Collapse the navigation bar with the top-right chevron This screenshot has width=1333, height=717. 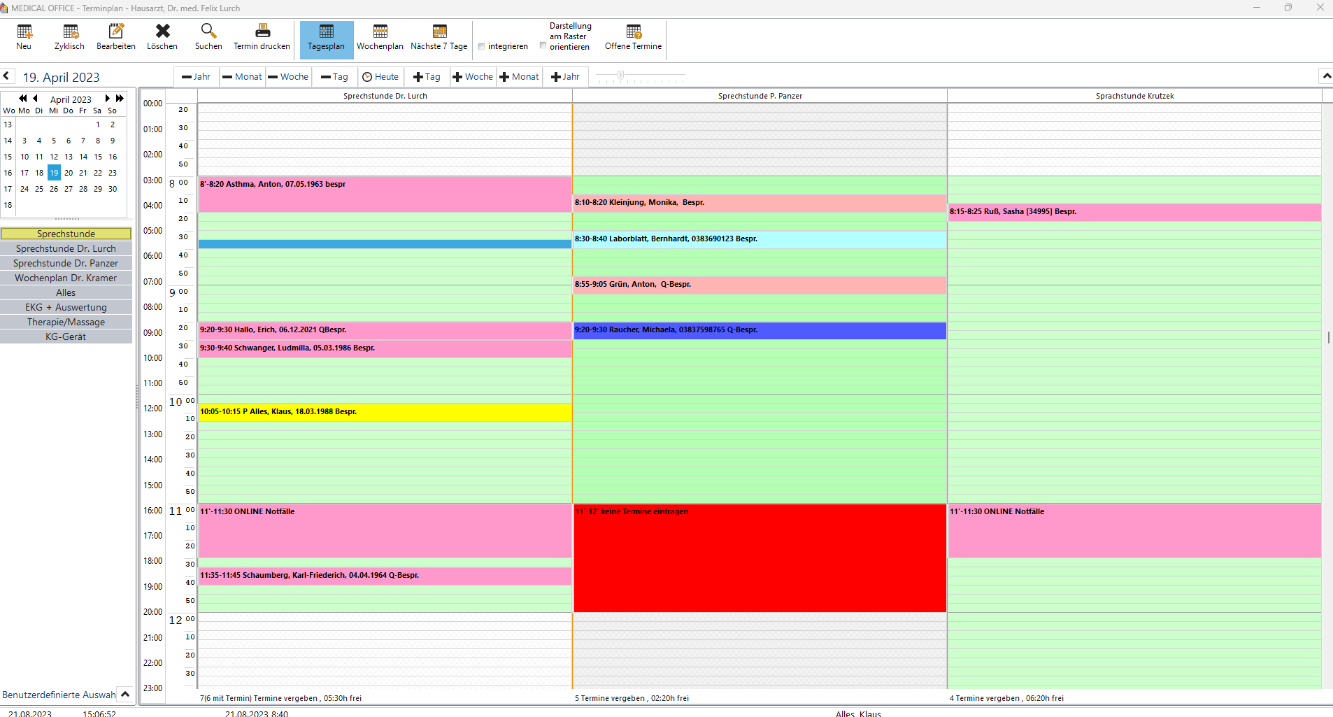pyautogui.click(x=1325, y=76)
